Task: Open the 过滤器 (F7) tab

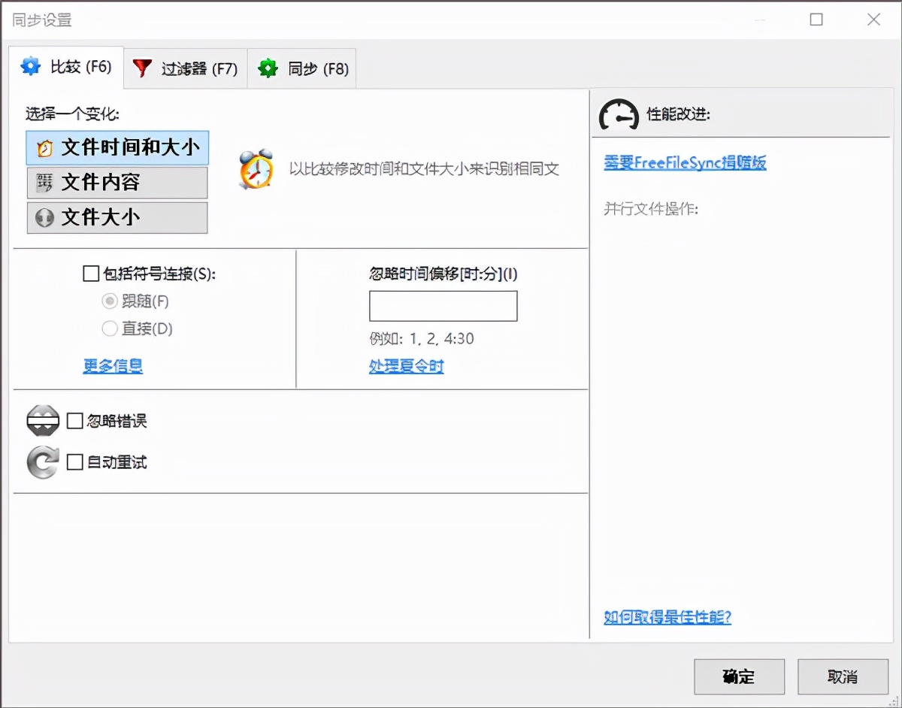Action: (185, 69)
